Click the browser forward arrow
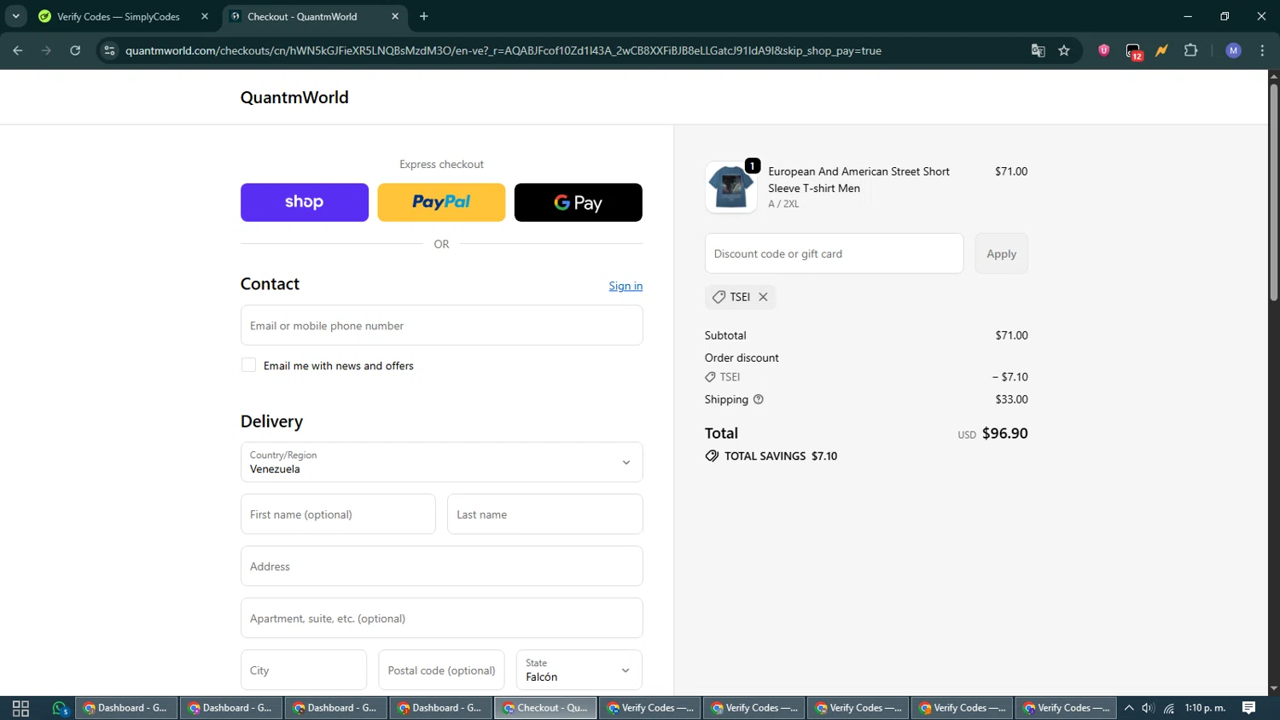 [46, 50]
